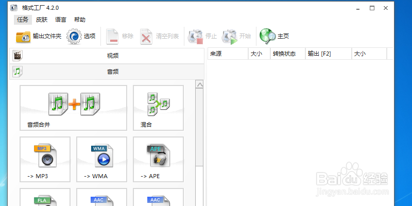Click the 清空列表 clear list button
The height and width of the screenshot is (206, 412).
coord(159,36)
